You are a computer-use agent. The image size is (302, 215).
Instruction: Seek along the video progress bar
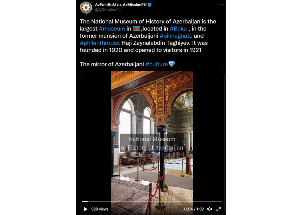click(152, 201)
